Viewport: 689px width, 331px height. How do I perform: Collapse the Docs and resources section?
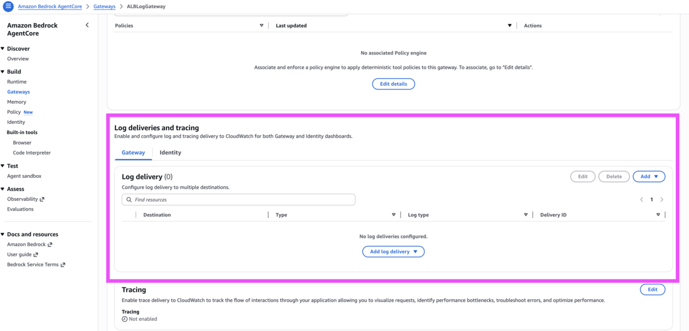click(3, 234)
